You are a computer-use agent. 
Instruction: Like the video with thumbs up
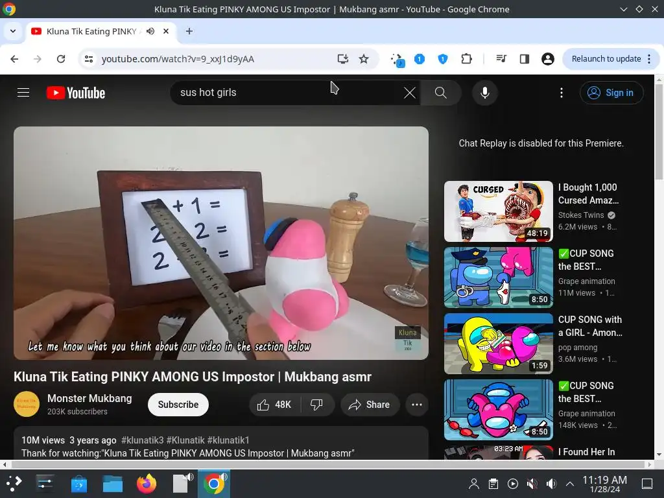click(274, 405)
